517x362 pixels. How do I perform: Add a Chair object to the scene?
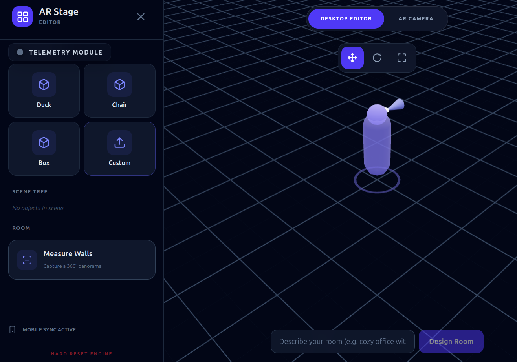[x=119, y=91]
